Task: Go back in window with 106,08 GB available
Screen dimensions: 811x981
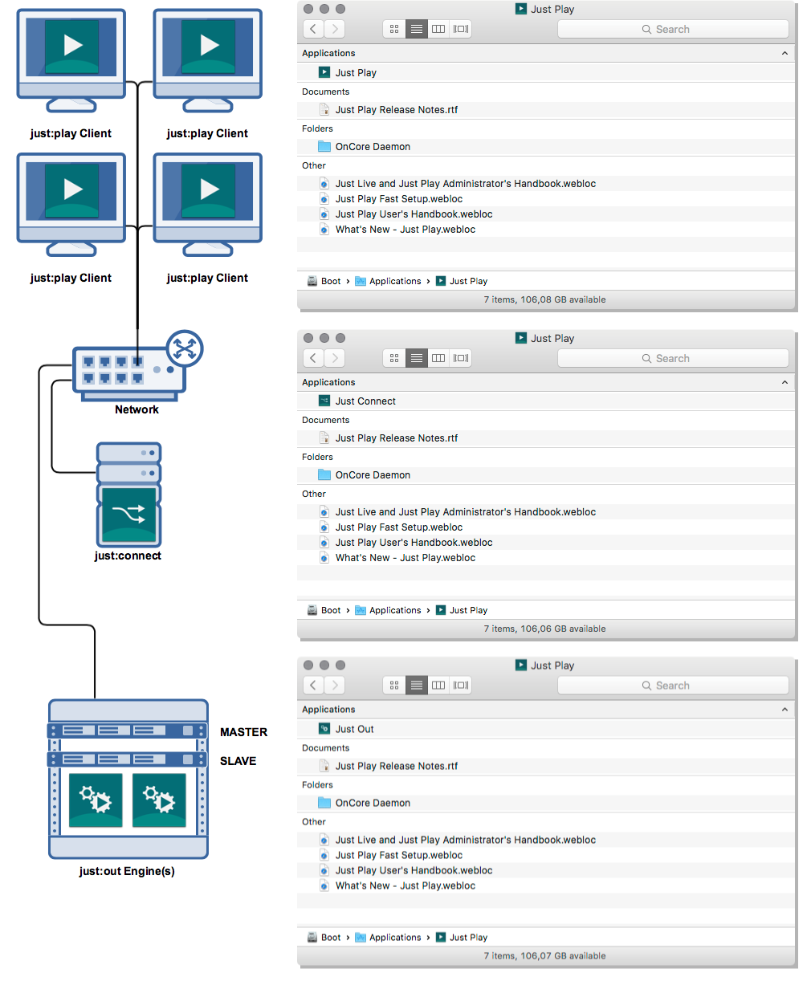Action: point(313,29)
